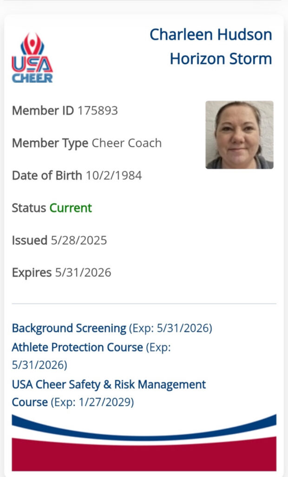Click the Cheer Coach member type
This screenshot has height=477, width=288.
click(x=127, y=143)
